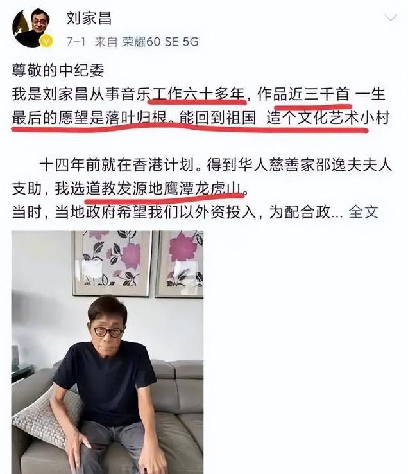
Task: Click the post date 7-1
Action: point(76,41)
